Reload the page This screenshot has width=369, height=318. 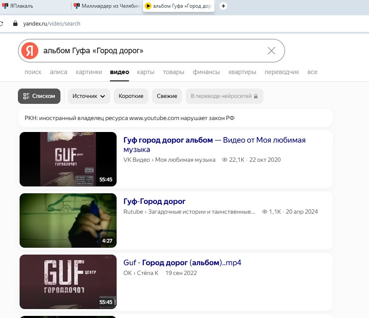coord(1,23)
